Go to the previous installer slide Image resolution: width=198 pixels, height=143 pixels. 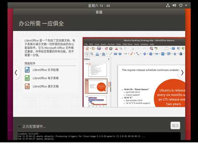(x=16, y=73)
